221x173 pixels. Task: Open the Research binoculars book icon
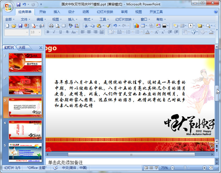77,26
